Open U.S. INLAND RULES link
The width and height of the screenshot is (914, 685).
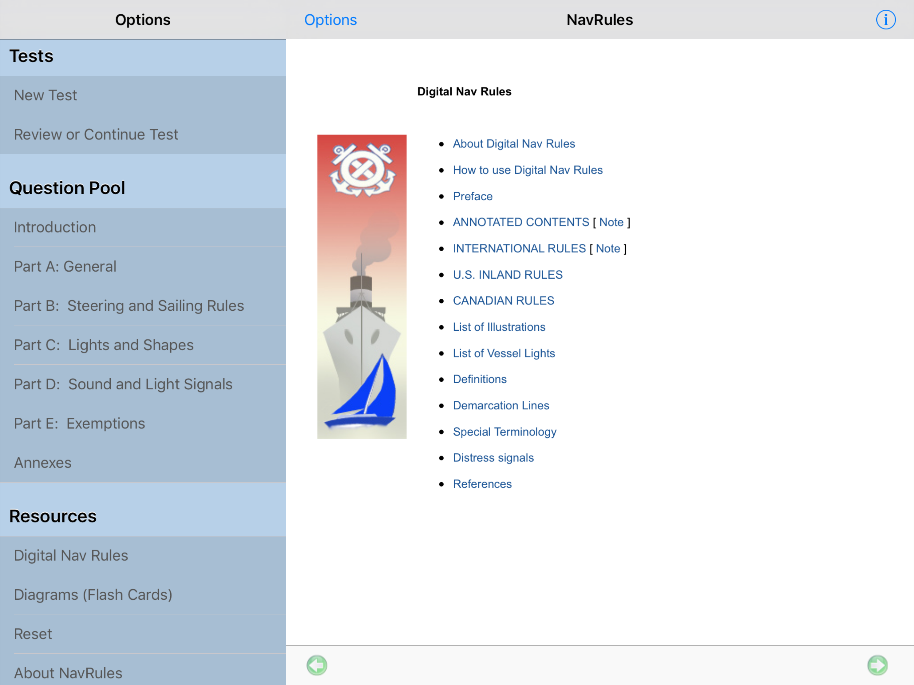(x=508, y=275)
